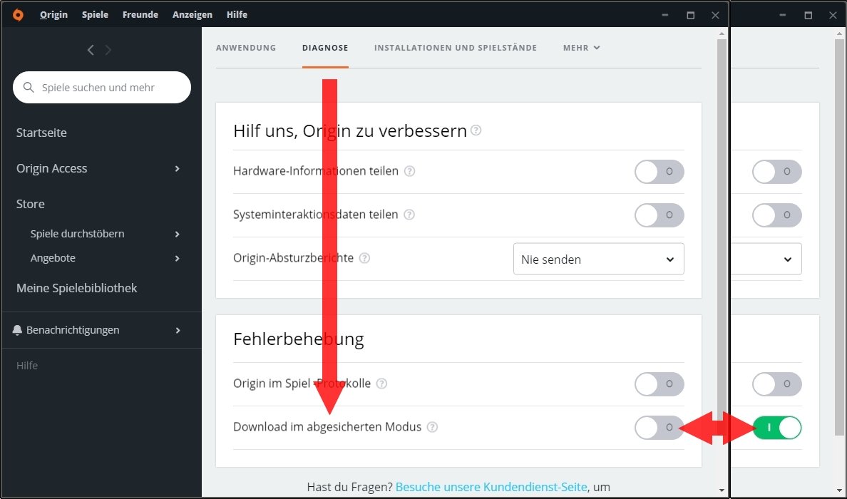Open help icon for Systeminteraktionsdaten teilen
This screenshot has height=499, width=847.
pyautogui.click(x=409, y=215)
